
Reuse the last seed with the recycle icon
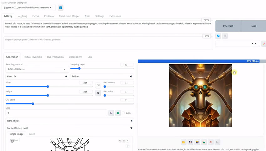118,113
